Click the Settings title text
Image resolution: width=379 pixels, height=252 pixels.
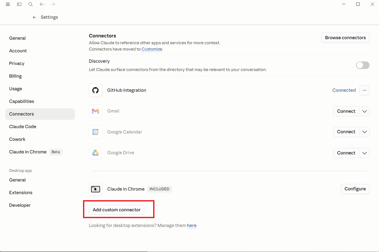[x=49, y=17]
